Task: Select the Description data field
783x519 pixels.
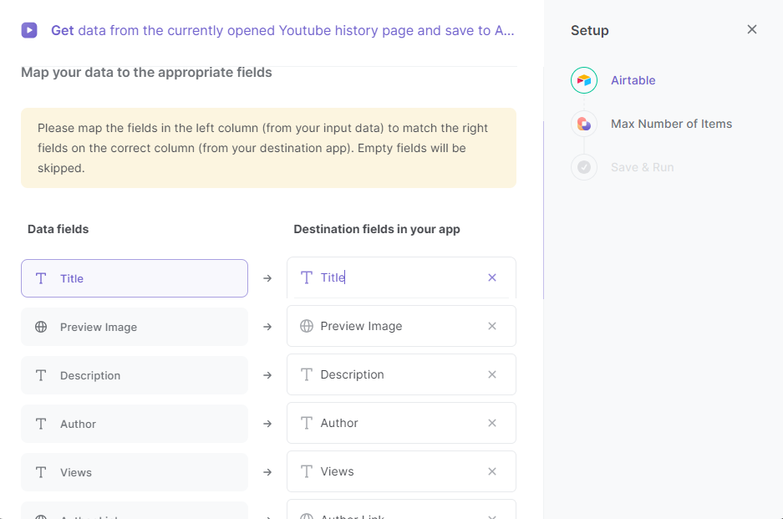Action: (x=135, y=375)
